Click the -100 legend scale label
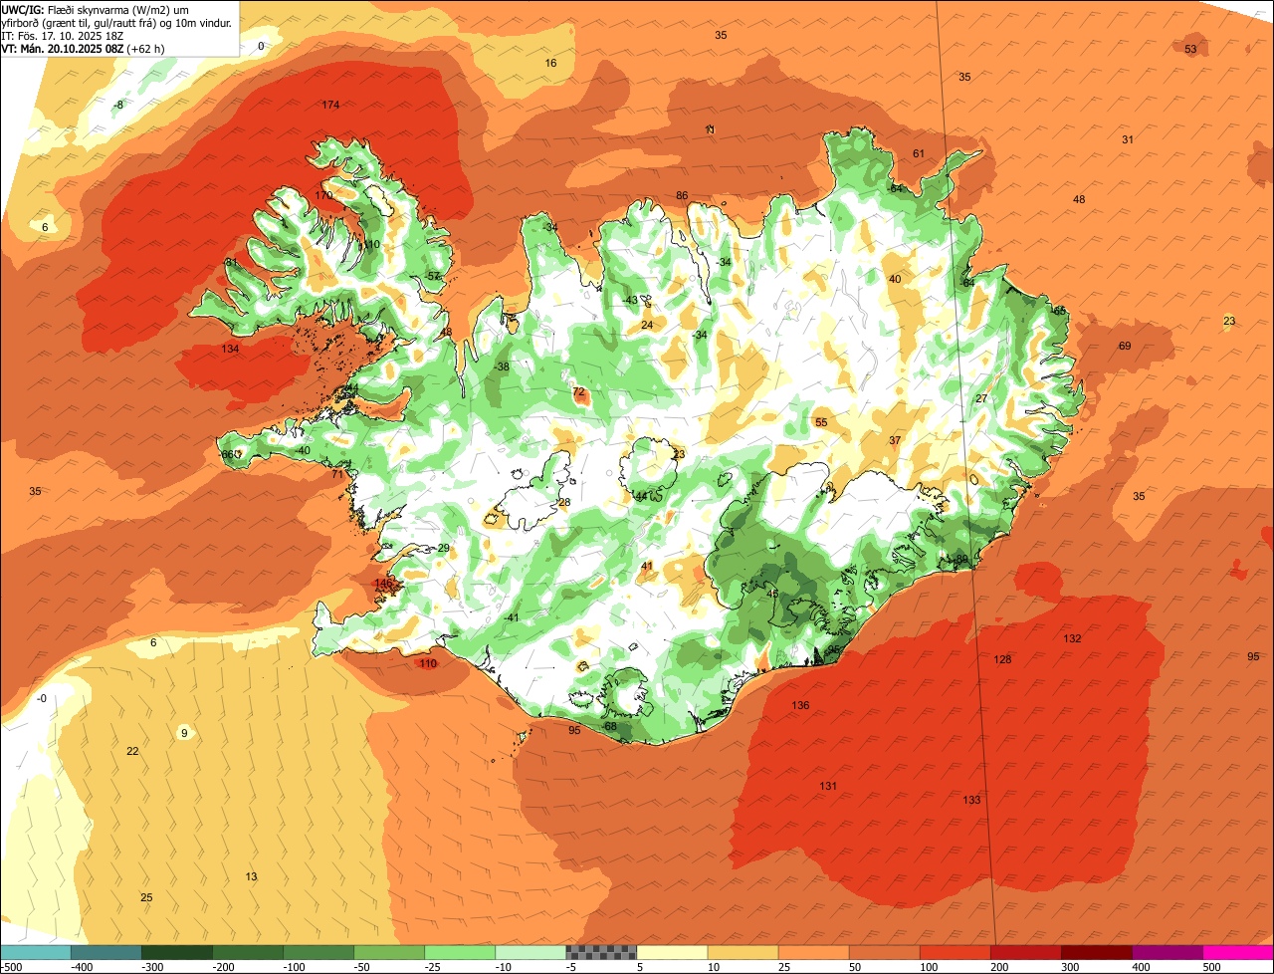 pyautogui.click(x=293, y=966)
